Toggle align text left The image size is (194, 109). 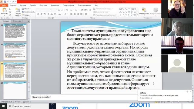click(x=72, y=14)
